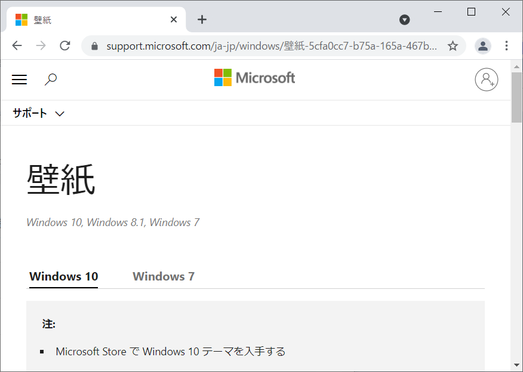The image size is (523, 372).
Task: Click the vertical scrollbar thumb
Action: pos(516,97)
